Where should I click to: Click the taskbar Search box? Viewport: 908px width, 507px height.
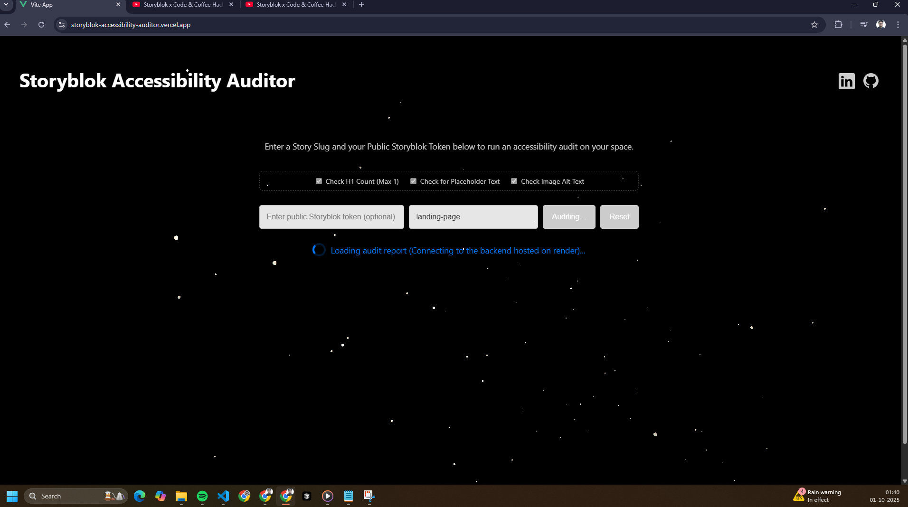76,496
